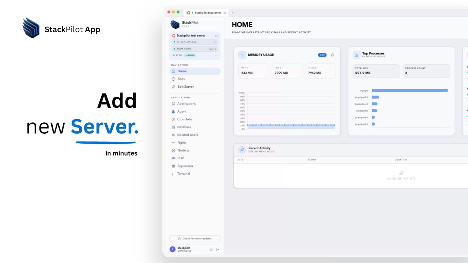Click the Node.js hexagon icon
468x263 pixels.
pos(174,150)
